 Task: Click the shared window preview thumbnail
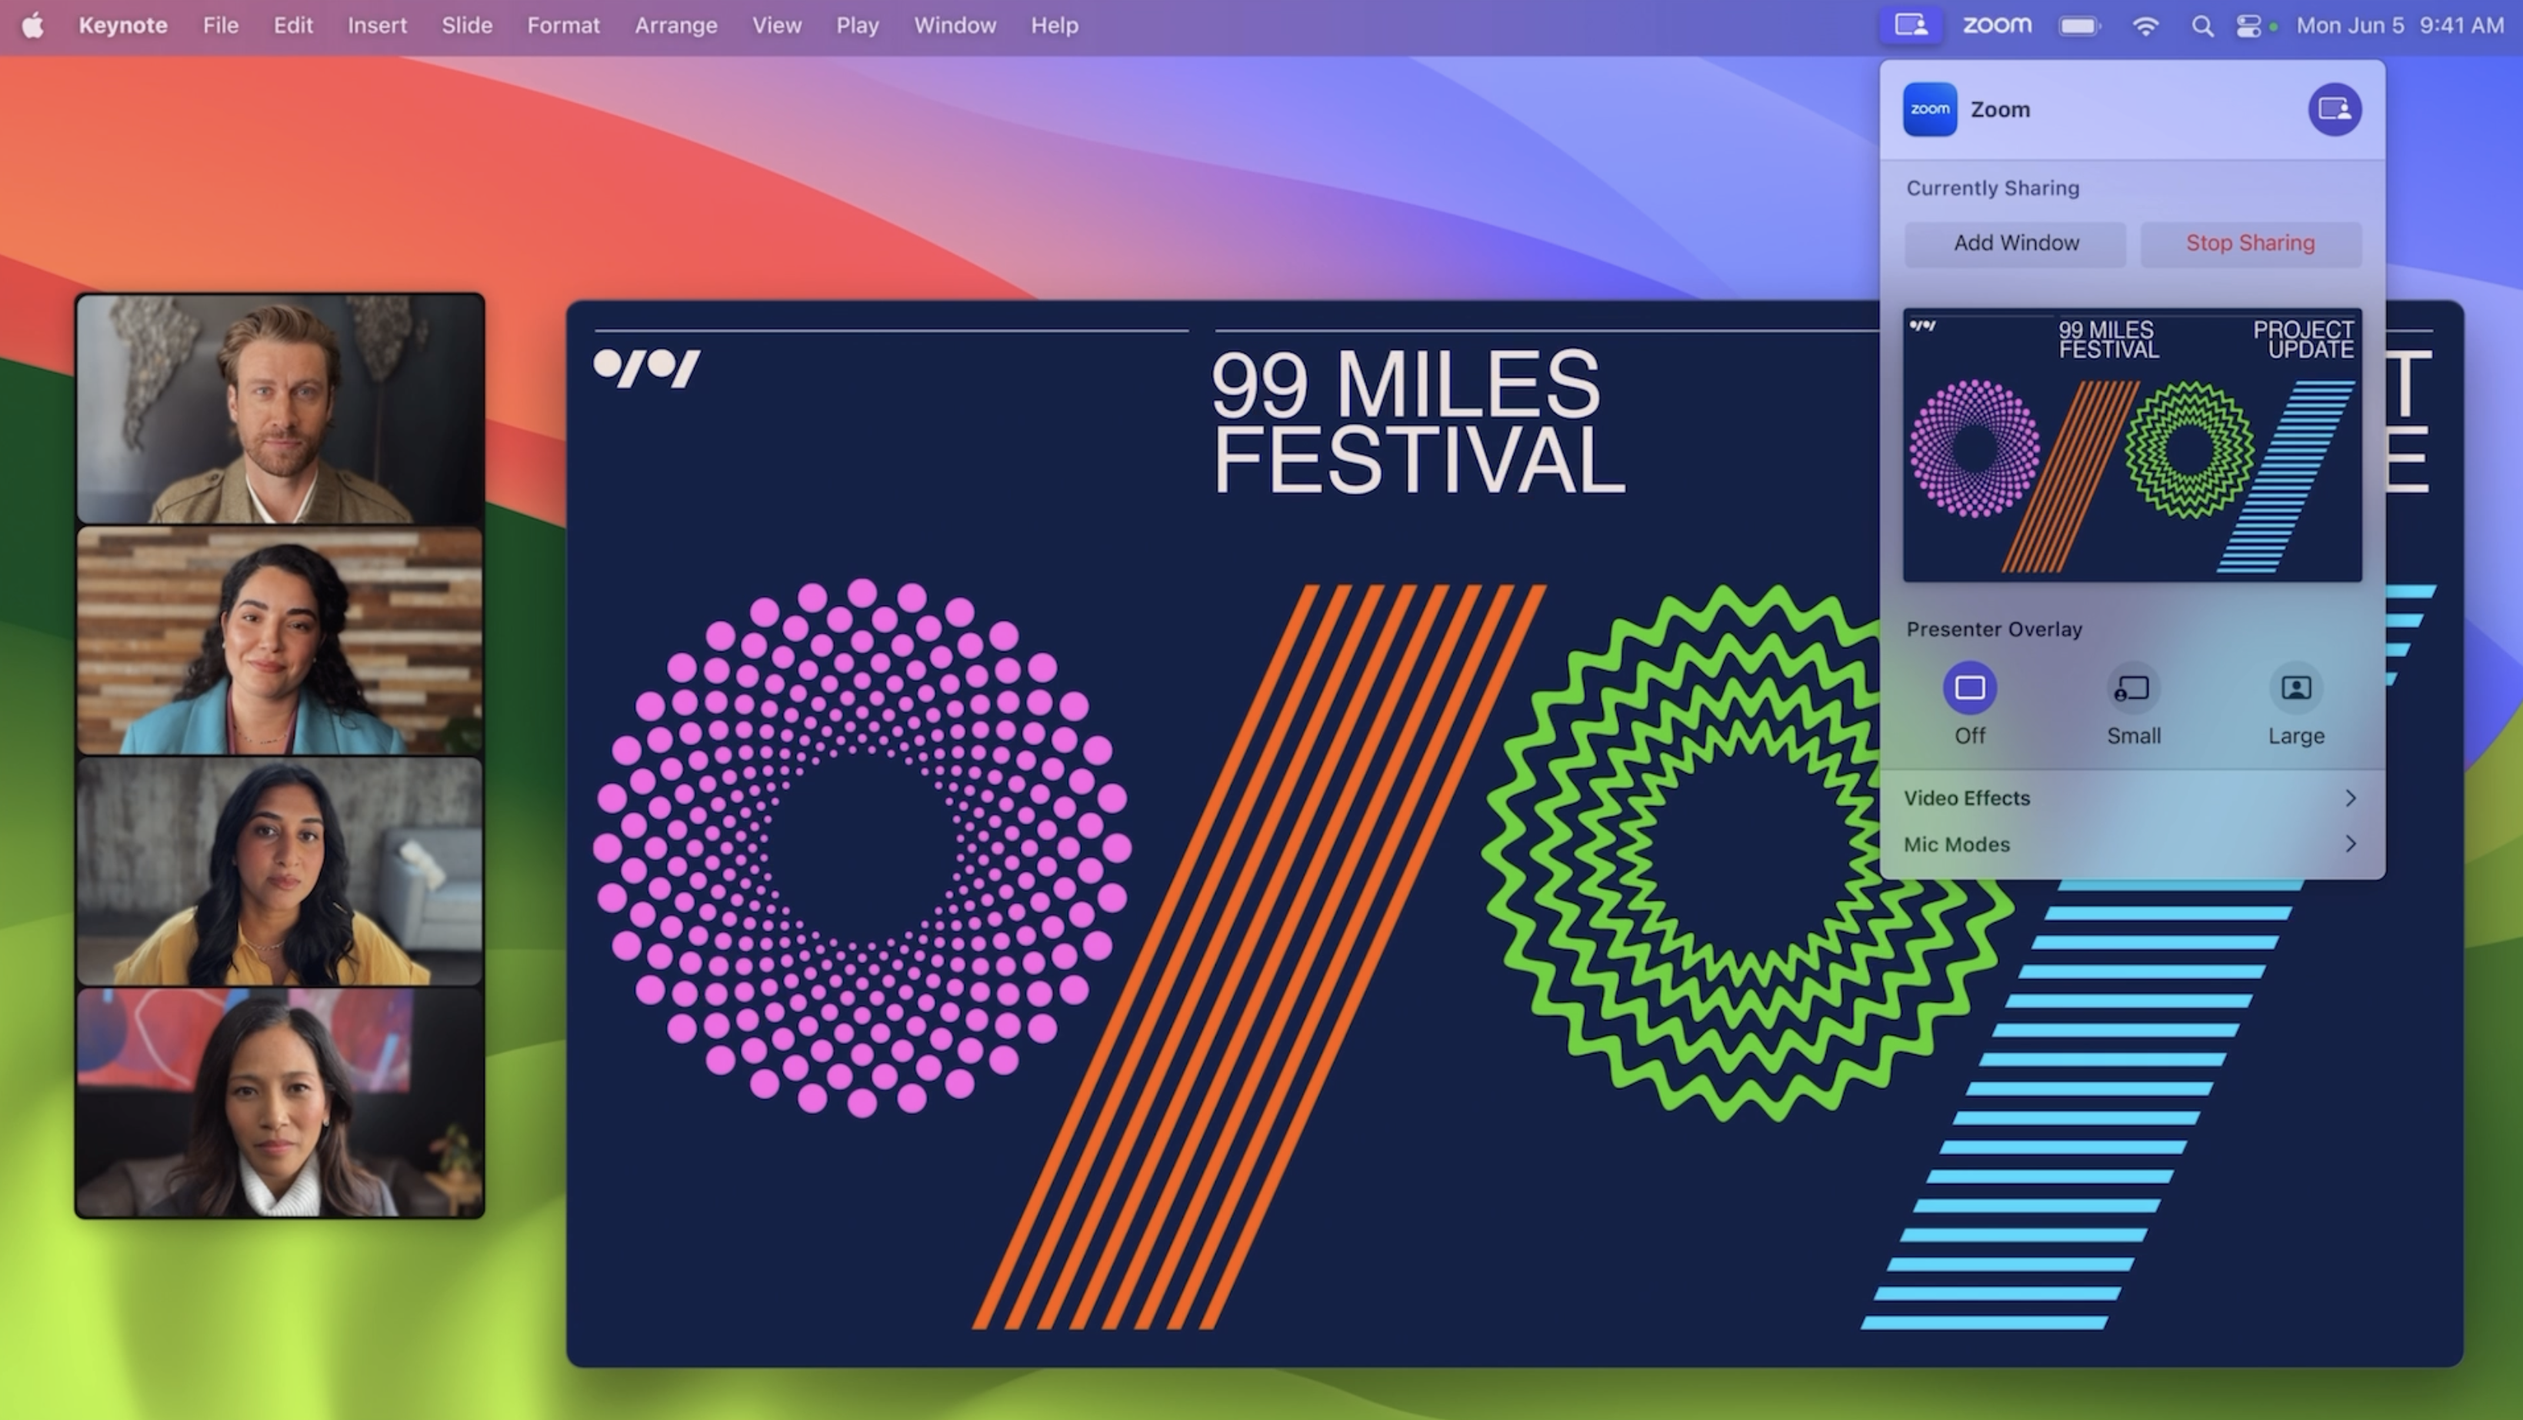pyautogui.click(x=2131, y=445)
